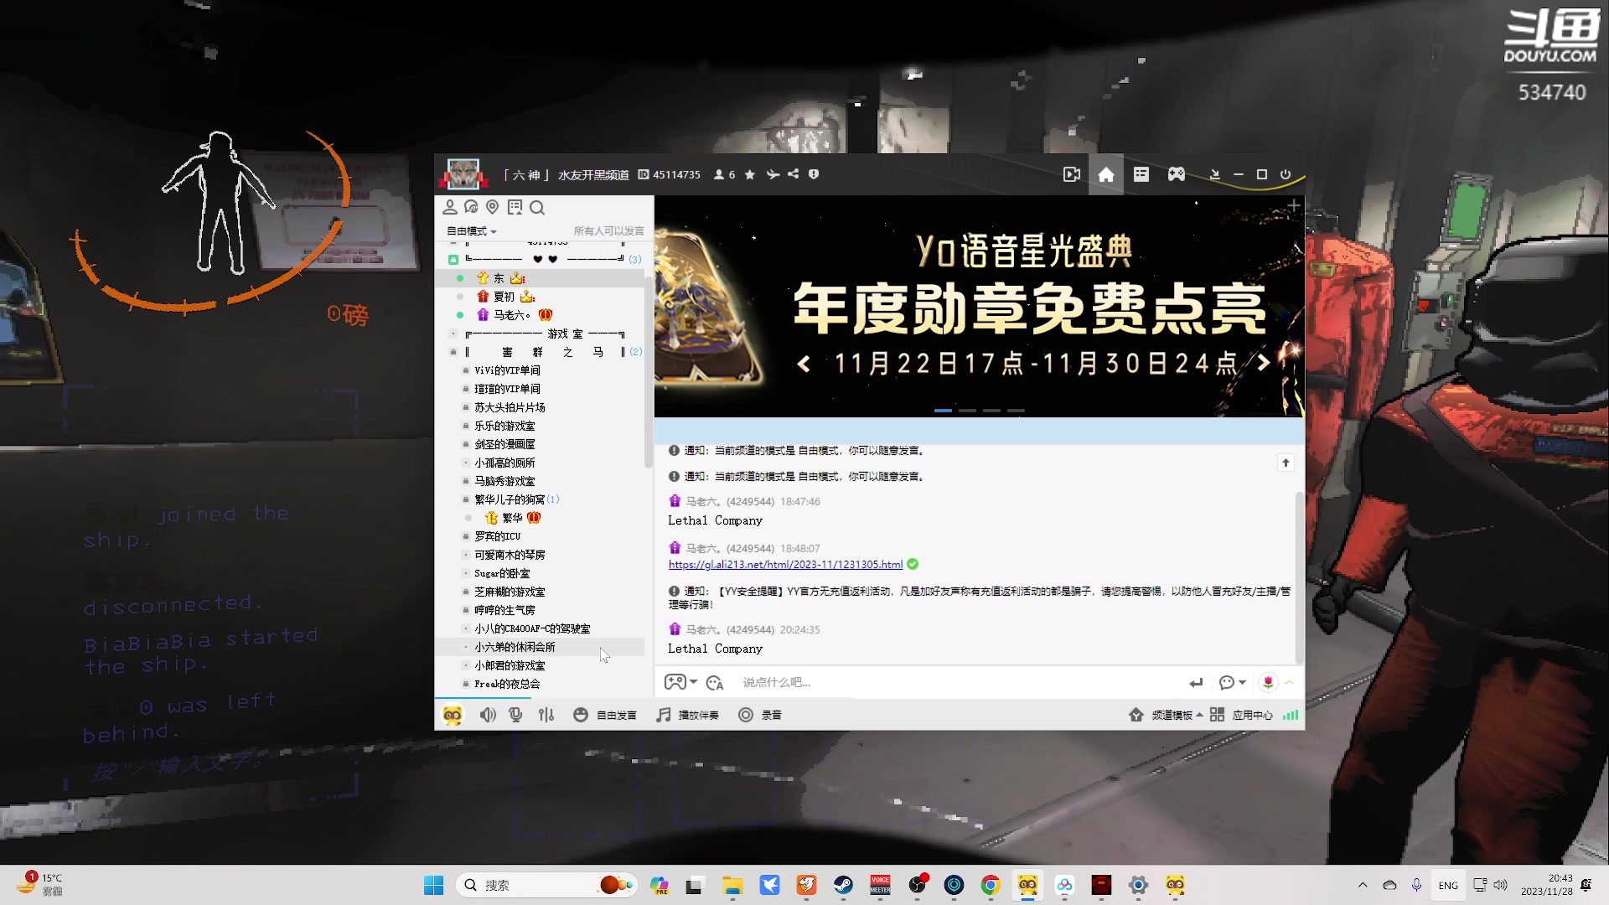The height and width of the screenshot is (905, 1609).
Task: Open 频道模板 channel template menu
Action: (x=1166, y=715)
